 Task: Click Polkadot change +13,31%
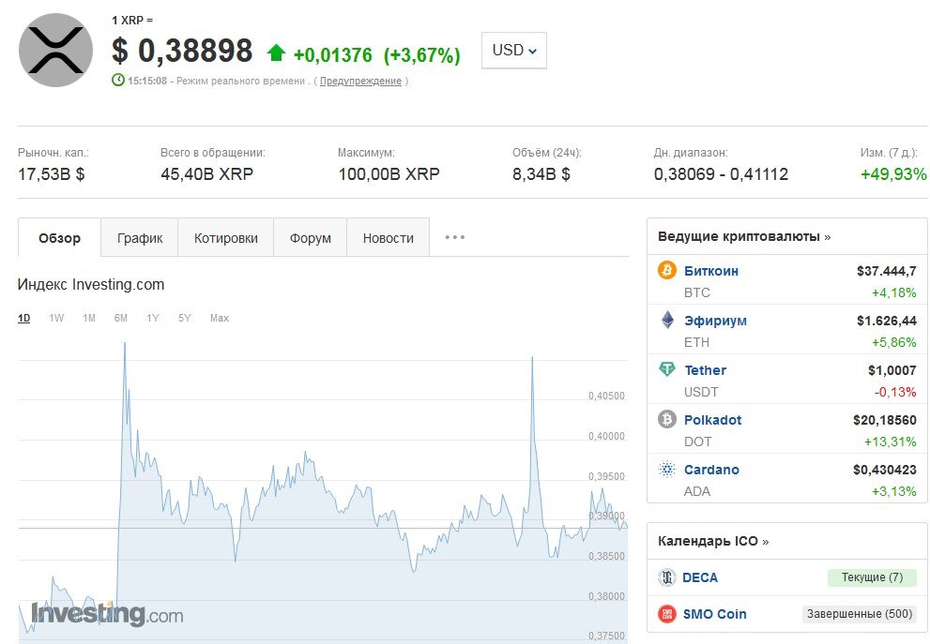pos(891,442)
